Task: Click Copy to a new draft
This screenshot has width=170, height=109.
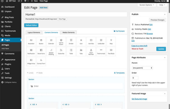Action: click(139, 46)
